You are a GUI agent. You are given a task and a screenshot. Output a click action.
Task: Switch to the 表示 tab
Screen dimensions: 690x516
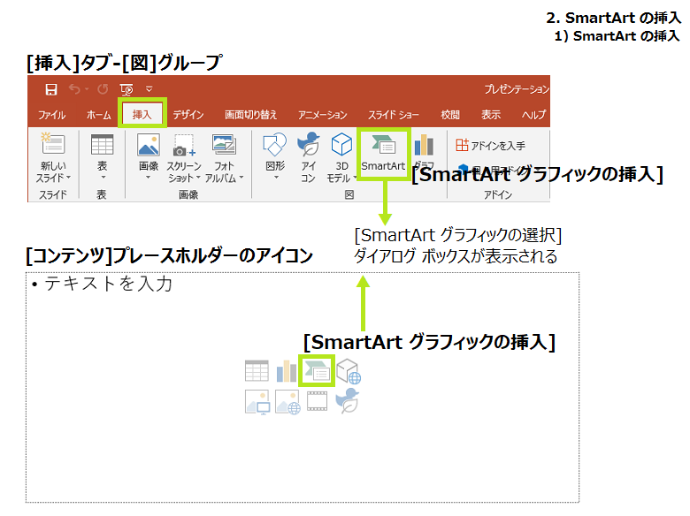pos(491,115)
